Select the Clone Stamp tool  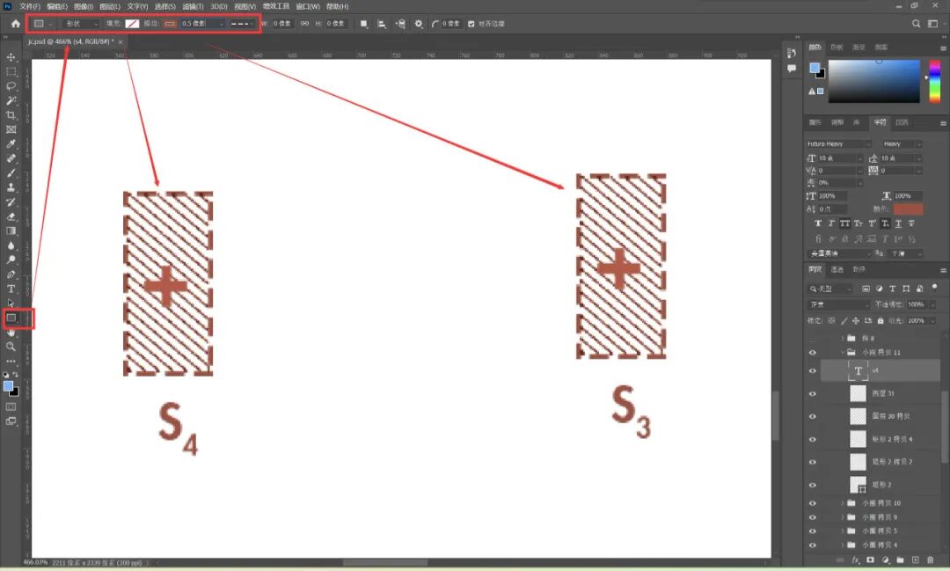11,188
